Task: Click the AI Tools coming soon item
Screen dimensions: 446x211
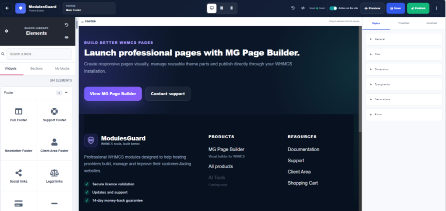Action: coord(216,178)
